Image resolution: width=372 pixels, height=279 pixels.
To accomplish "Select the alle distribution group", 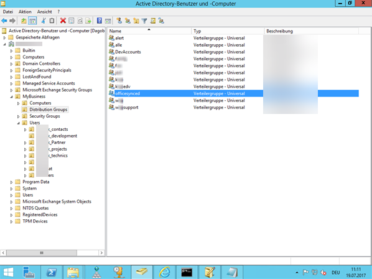I will coord(118,45).
